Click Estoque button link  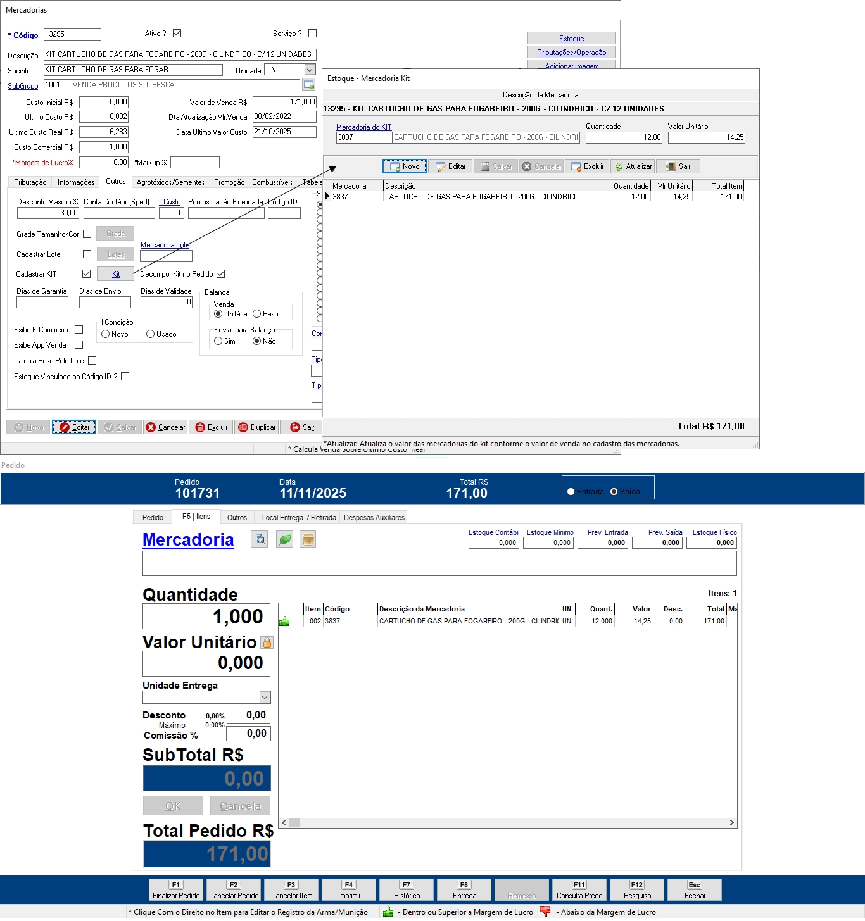click(571, 39)
